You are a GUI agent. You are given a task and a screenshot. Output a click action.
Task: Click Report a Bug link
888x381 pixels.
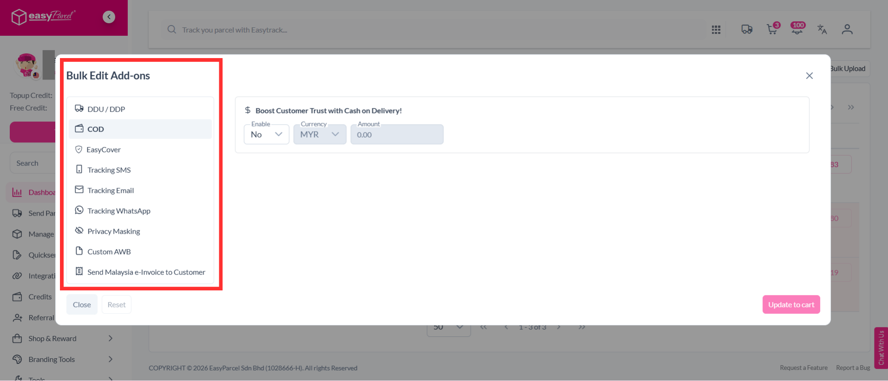[853, 368]
